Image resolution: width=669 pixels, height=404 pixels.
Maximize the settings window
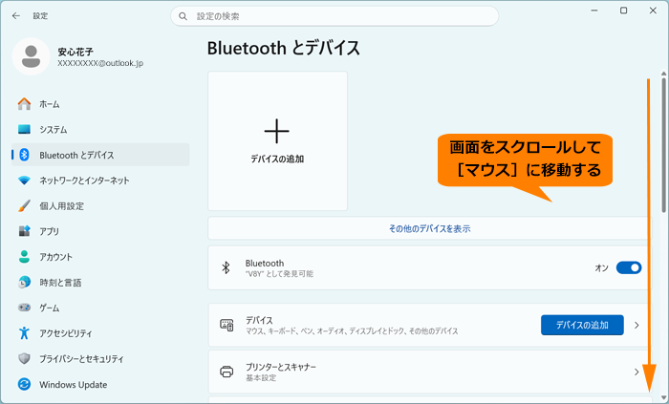click(623, 11)
